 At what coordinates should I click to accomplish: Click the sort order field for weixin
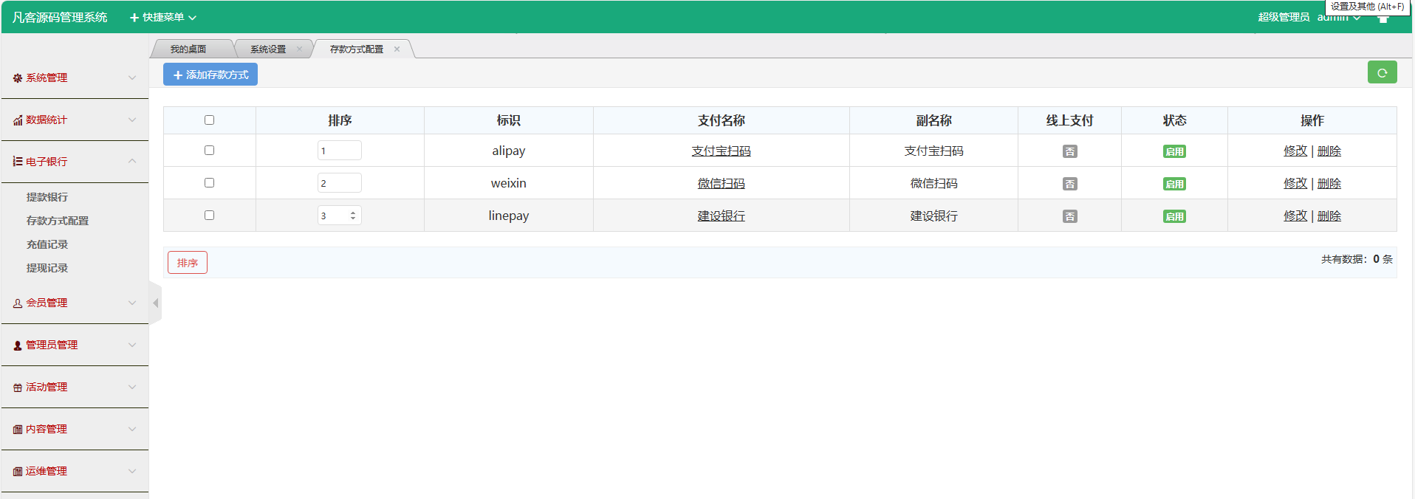click(x=339, y=183)
